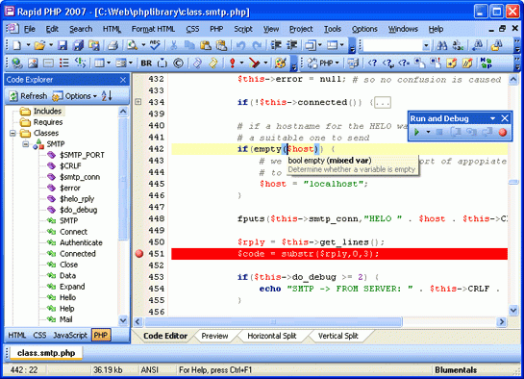Screen dimensions: 524x379
Task: Select the $do_debug property in the tree
Action: click(x=78, y=210)
